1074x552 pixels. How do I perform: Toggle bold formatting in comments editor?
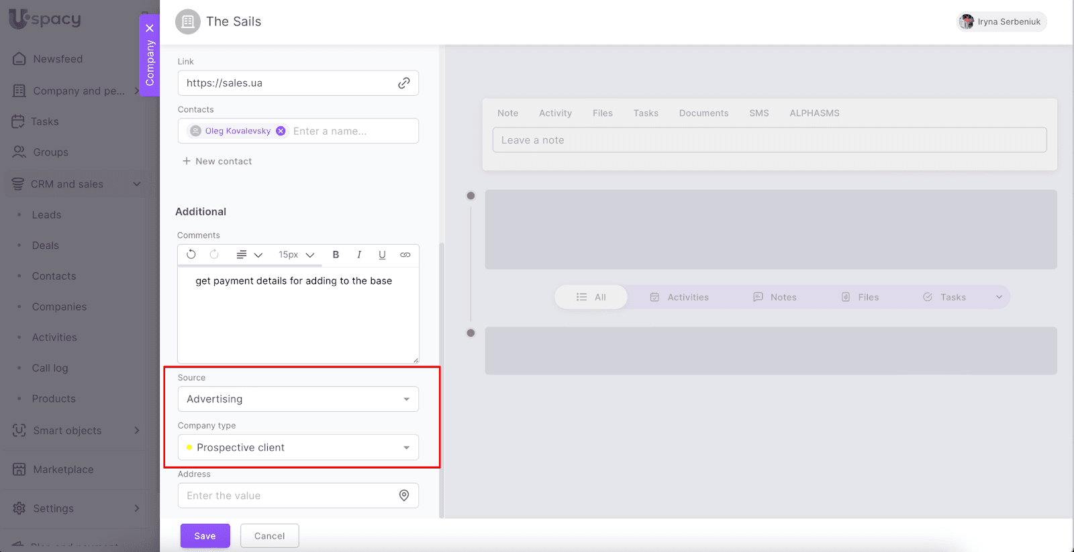pos(336,255)
